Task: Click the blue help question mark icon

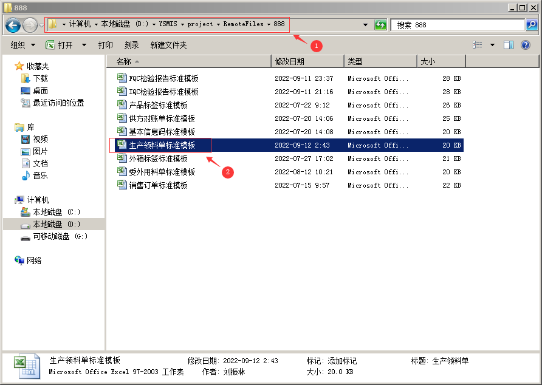Action: pyautogui.click(x=526, y=45)
